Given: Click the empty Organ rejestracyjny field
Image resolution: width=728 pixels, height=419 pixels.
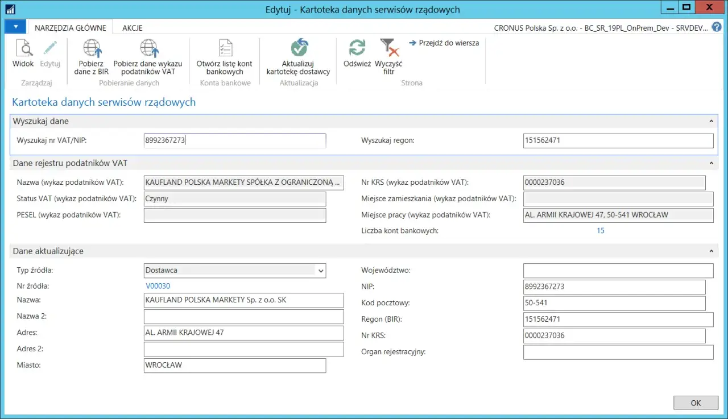Looking at the screenshot, I should click(x=618, y=352).
